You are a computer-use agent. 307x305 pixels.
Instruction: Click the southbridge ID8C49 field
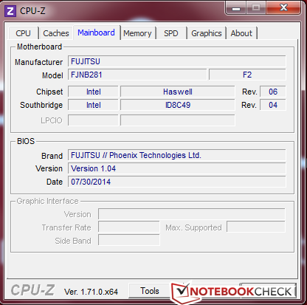pos(178,105)
